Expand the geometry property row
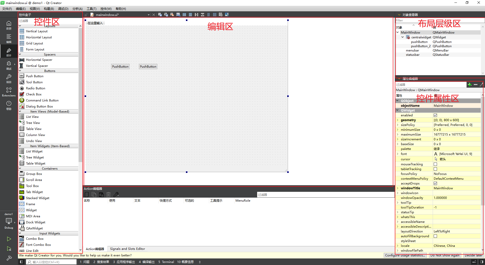The height and width of the screenshot is (265, 485). (398, 120)
